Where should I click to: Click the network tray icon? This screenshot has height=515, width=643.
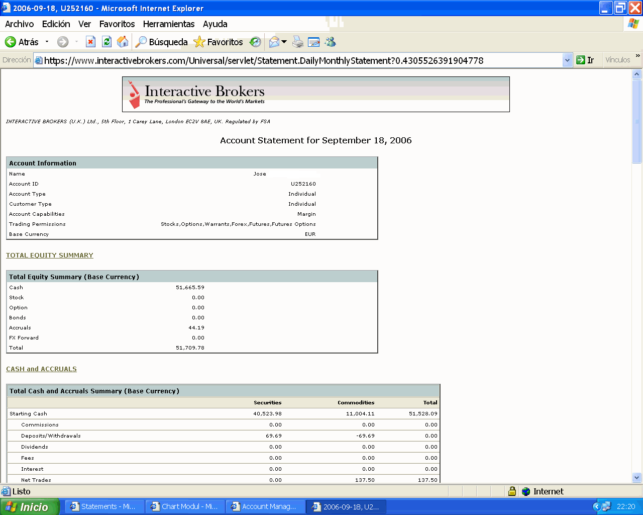click(606, 506)
